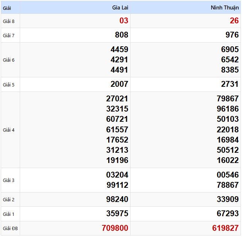The height and width of the screenshot is (237, 242).
Task: Click the Gia Lai column header
Action: pyautogui.click(x=120, y=8)
